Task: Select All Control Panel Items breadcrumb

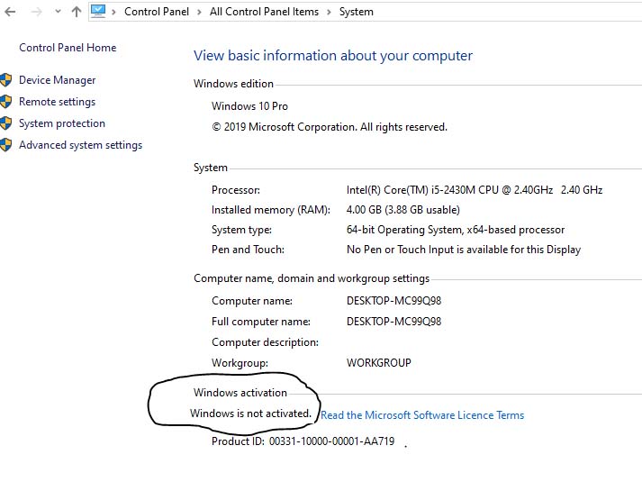Action: [x=264, y=12]
